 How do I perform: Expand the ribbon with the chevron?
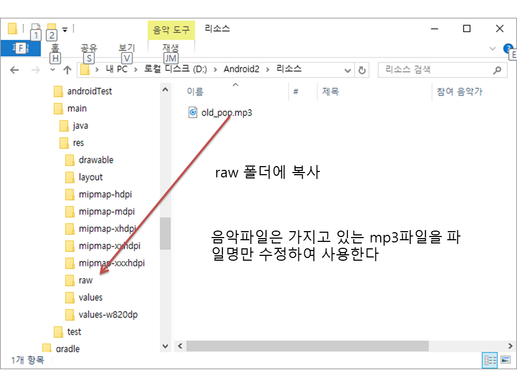492,48
